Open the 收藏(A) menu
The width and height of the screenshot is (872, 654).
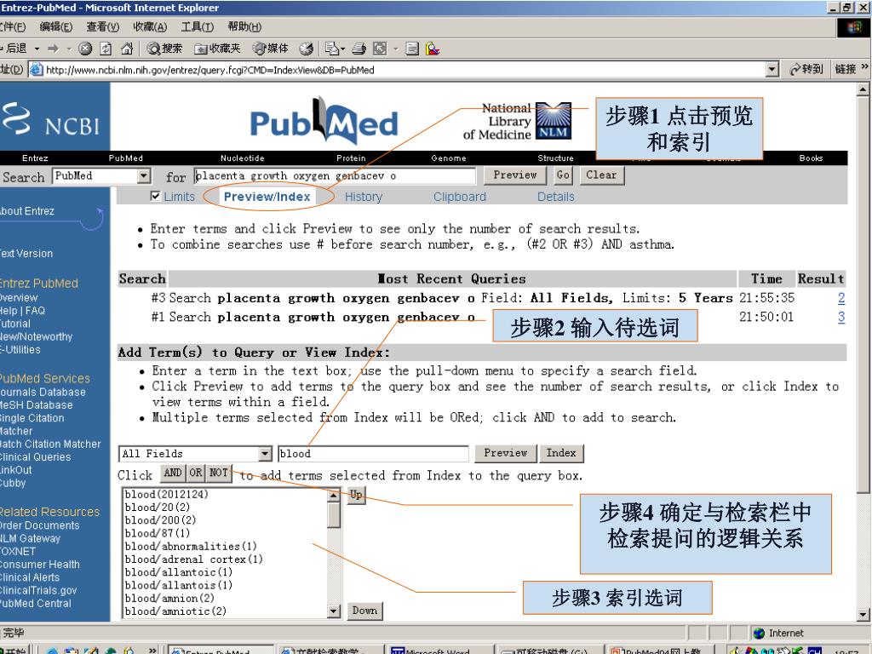(150, 26)
